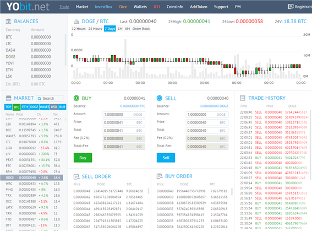Select the USD market tab
Image resolution: width=312 pixels, height=231 pixels.
(54, 107)
